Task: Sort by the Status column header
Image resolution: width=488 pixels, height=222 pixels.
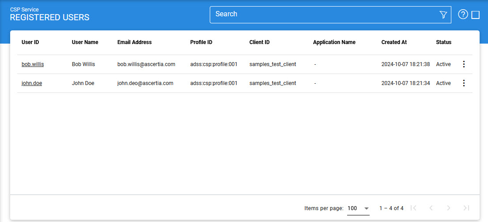Action: coord(443,42)
